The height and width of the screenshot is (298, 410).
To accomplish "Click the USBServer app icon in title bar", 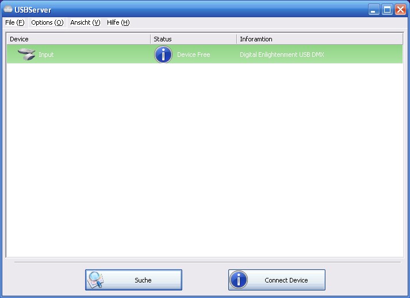I will 8,10.
